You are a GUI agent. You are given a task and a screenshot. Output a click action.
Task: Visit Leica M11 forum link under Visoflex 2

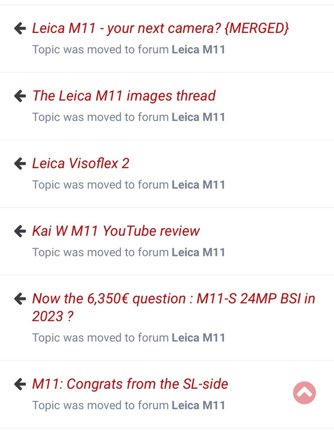point(198,185)
